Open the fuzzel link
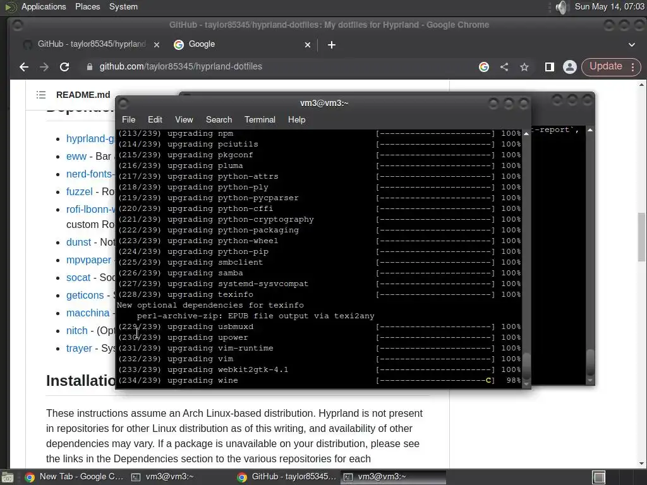647x485 pixels. (x=79, y=192)
